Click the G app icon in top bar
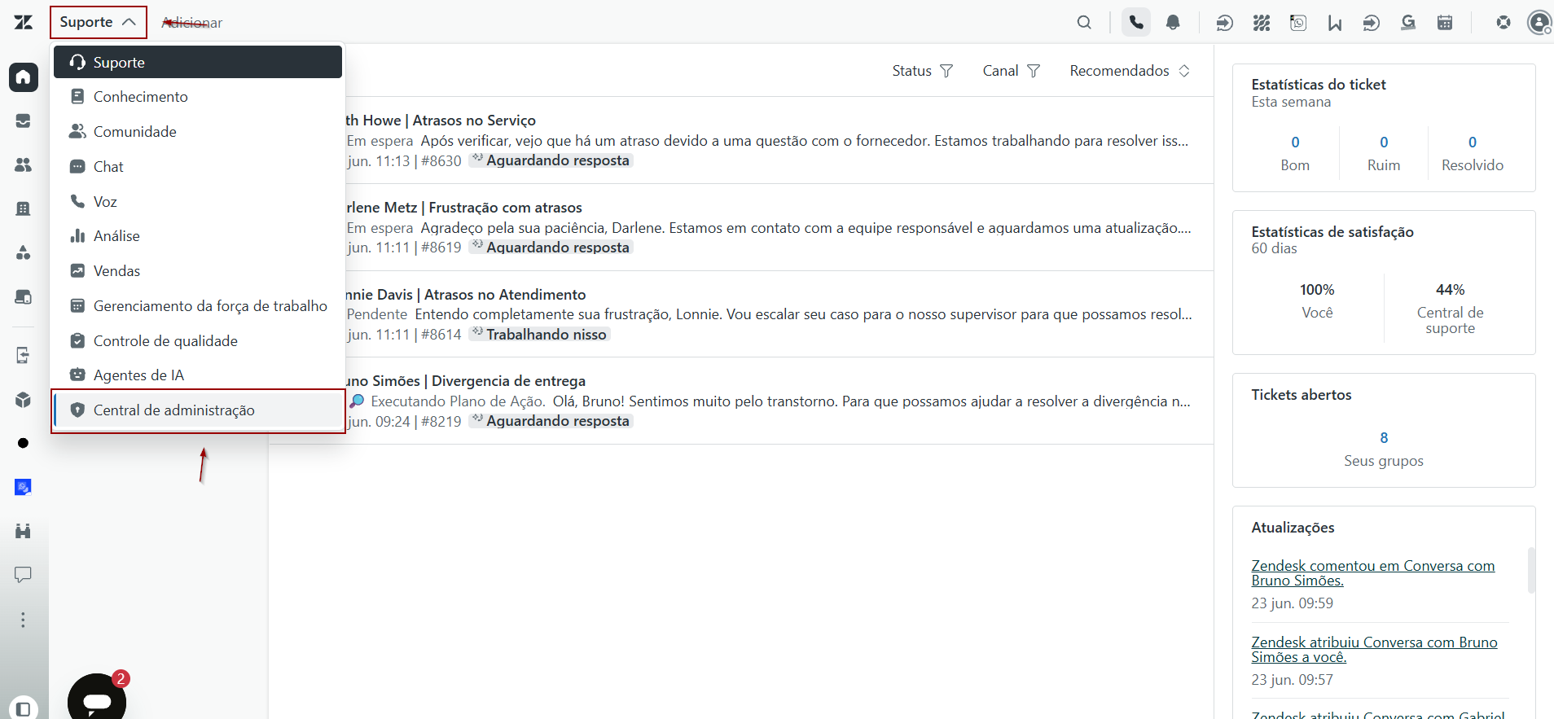Viewport: 1554px width, 719px height. point(1408,22)
